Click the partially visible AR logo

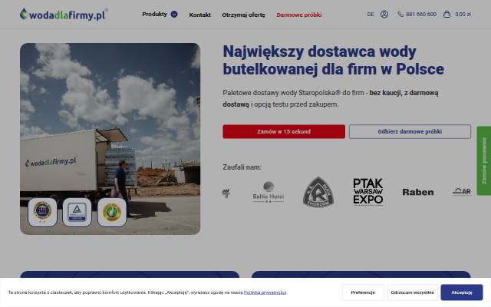(462, 192)
